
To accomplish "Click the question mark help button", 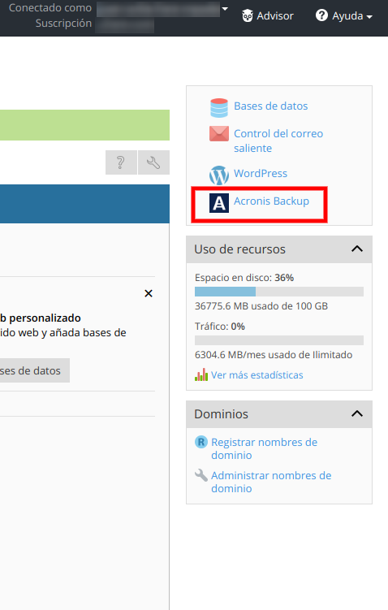I will [121, 162].
